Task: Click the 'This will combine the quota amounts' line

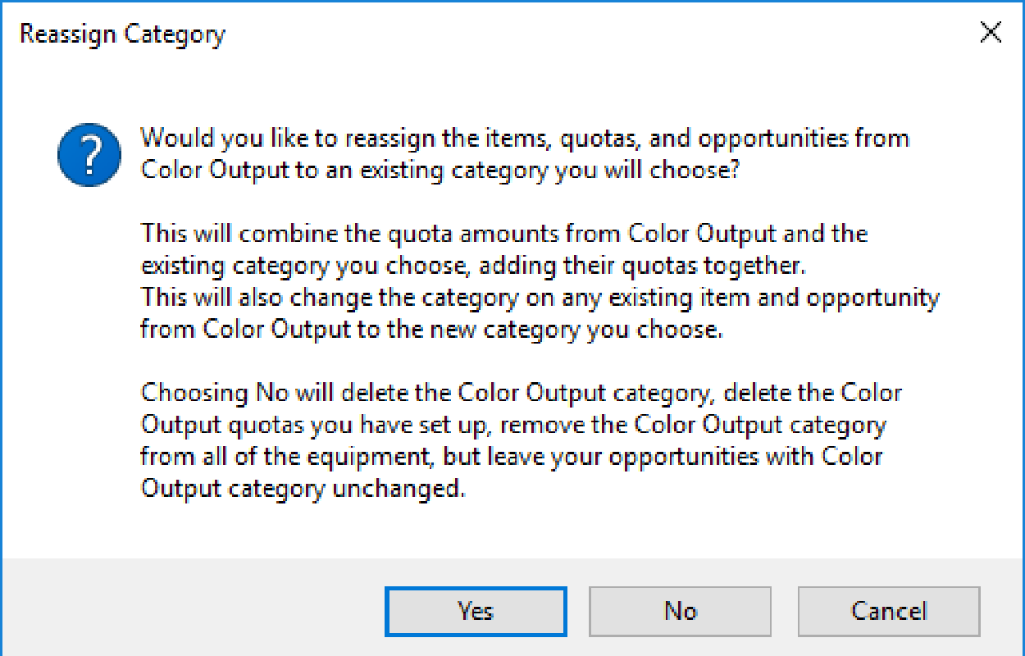Action: (504, 234)
